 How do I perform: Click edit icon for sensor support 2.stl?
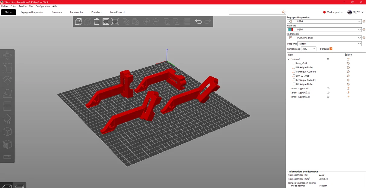coord(348,93)
